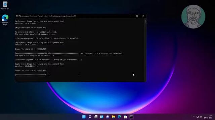Viewport: 215px width, 120px height.
Task: Click the 100.0% scanhealth progress bar
Action: click(x=47, y=53)
